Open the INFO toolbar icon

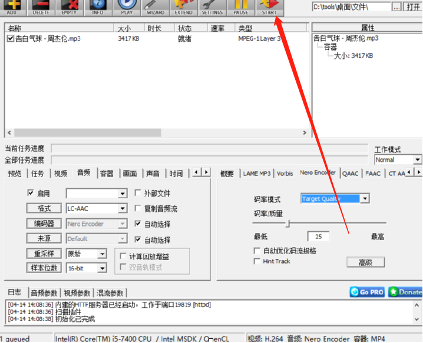(x=98, y=8)
